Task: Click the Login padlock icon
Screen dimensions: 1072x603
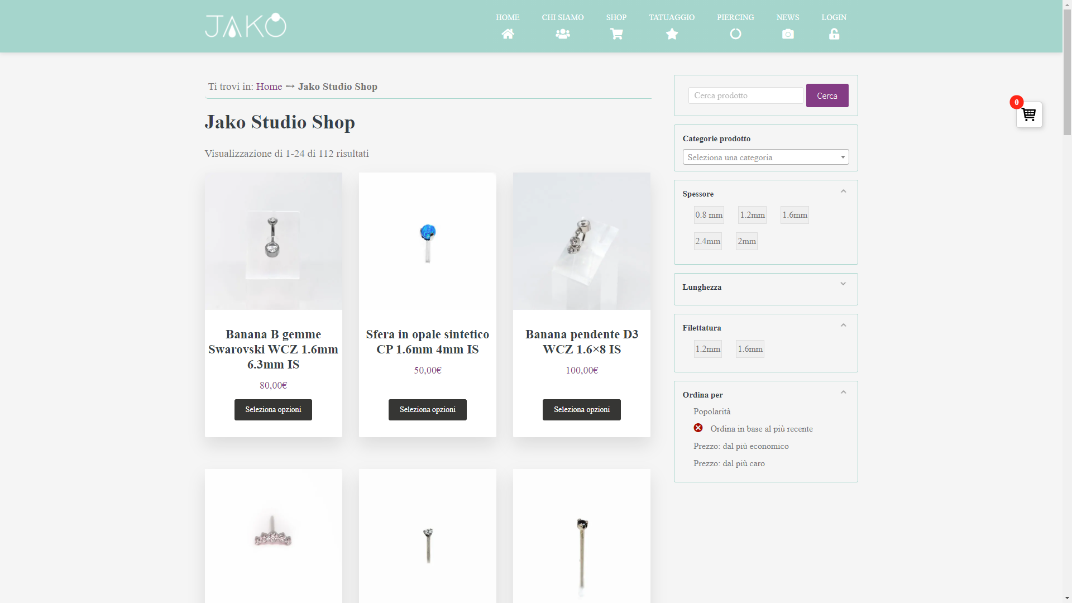Action: tap(834, 34)
